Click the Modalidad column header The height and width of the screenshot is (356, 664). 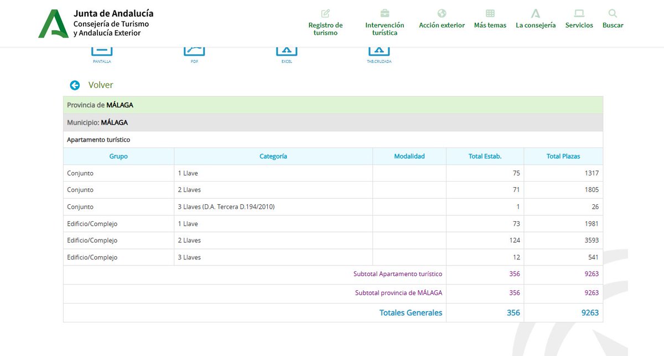(x=409, y=156)
